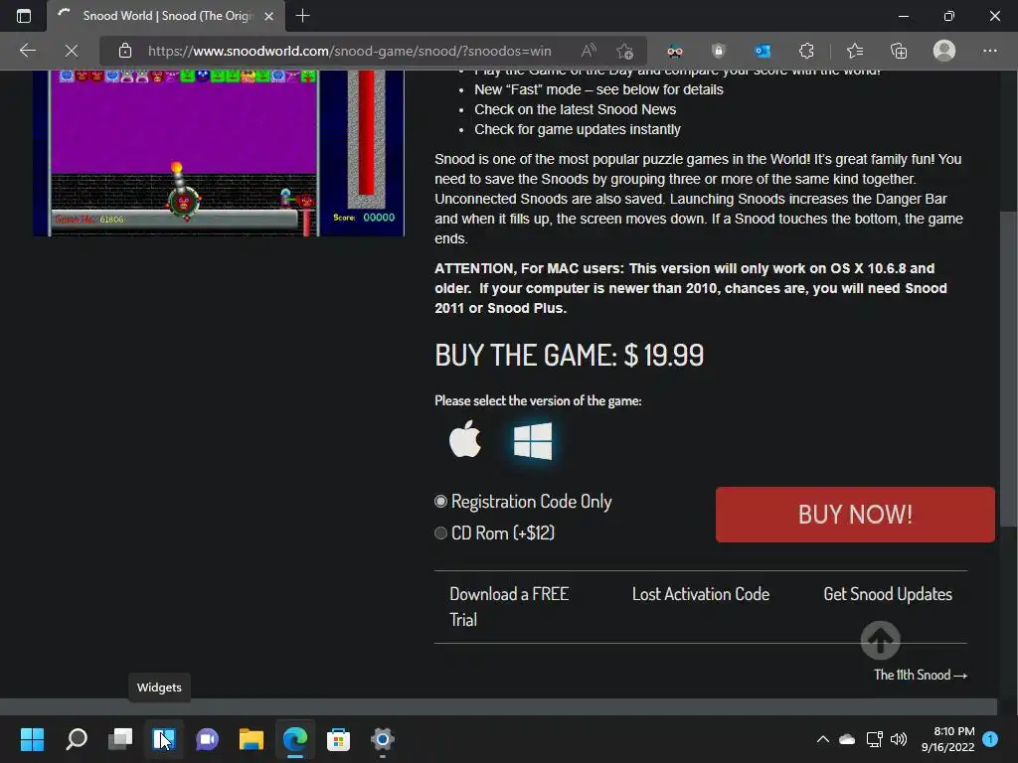Viewport: 1018px width, 763px height.
Task: Open the browser profile avatar
Action: 944,51
